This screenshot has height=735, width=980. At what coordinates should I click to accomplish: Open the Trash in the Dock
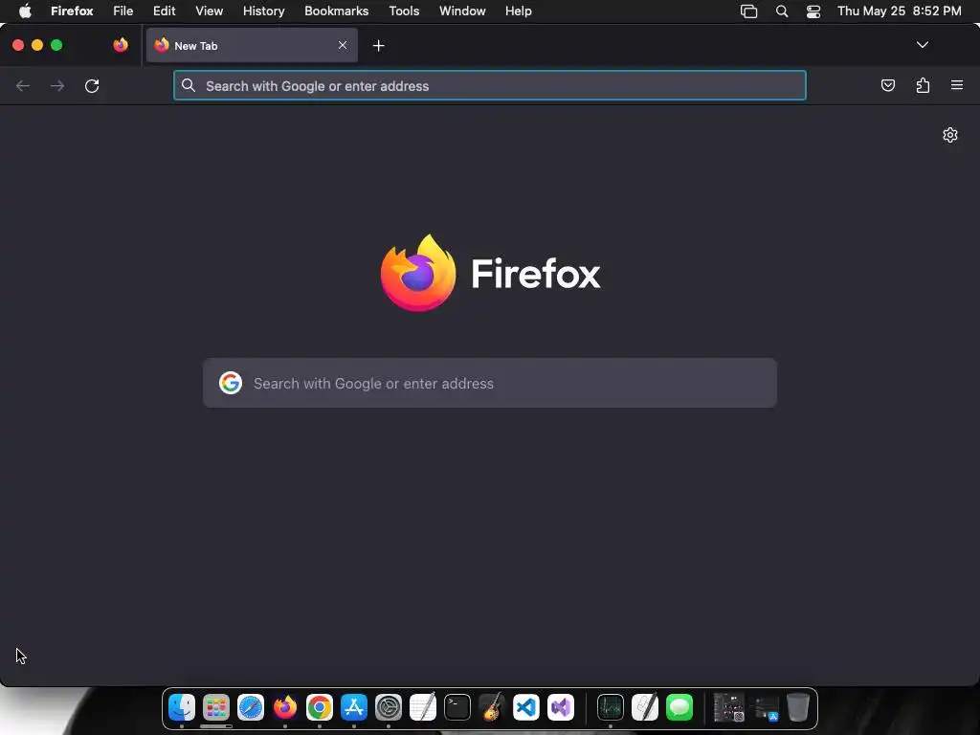pos(798,707)
